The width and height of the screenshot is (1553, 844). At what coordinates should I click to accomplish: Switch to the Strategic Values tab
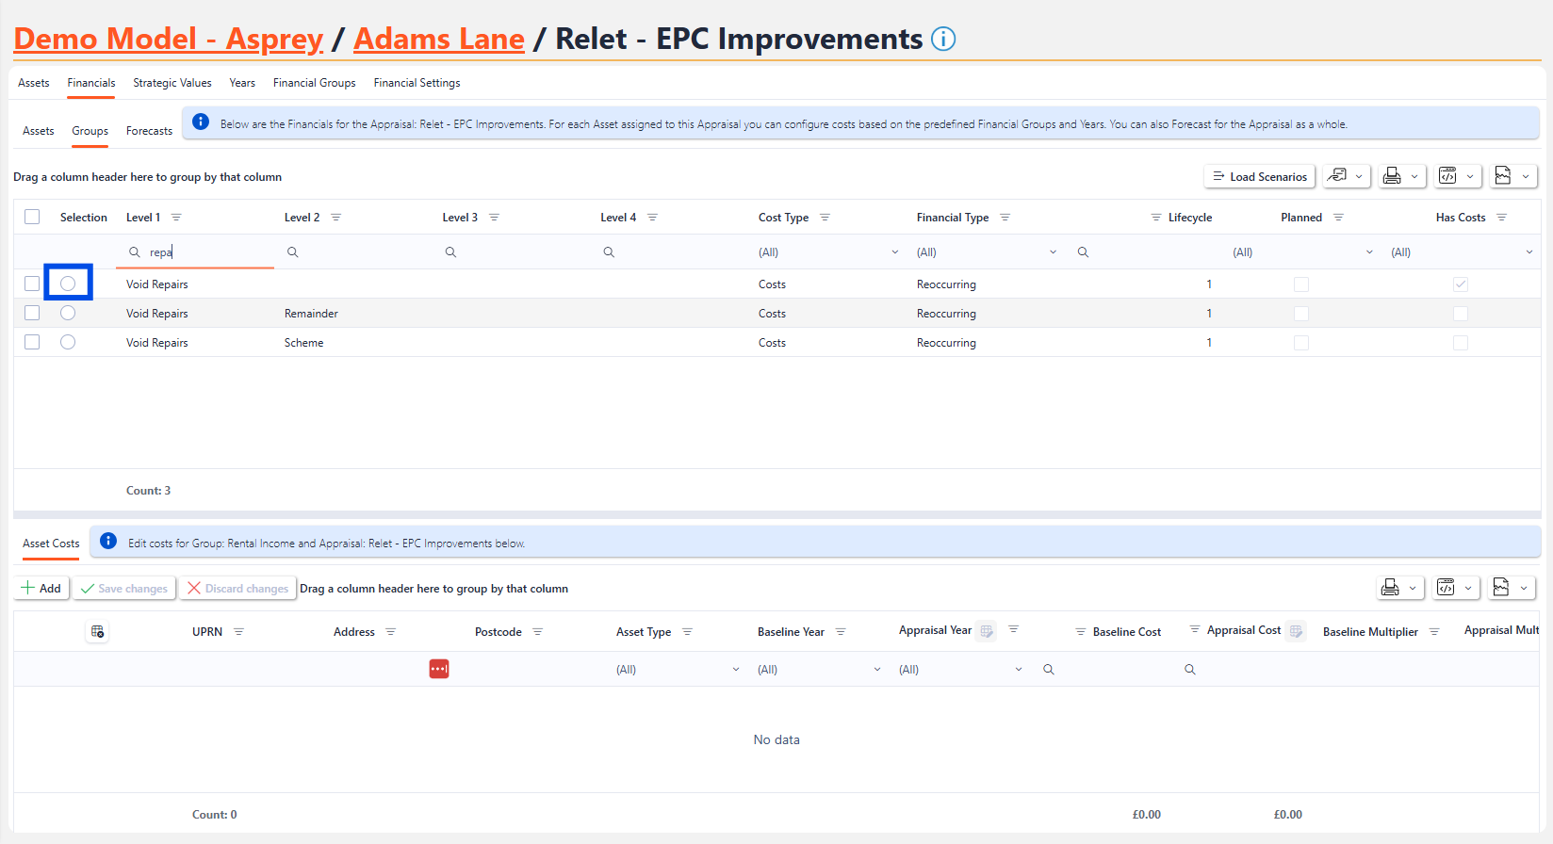(172, 83)
